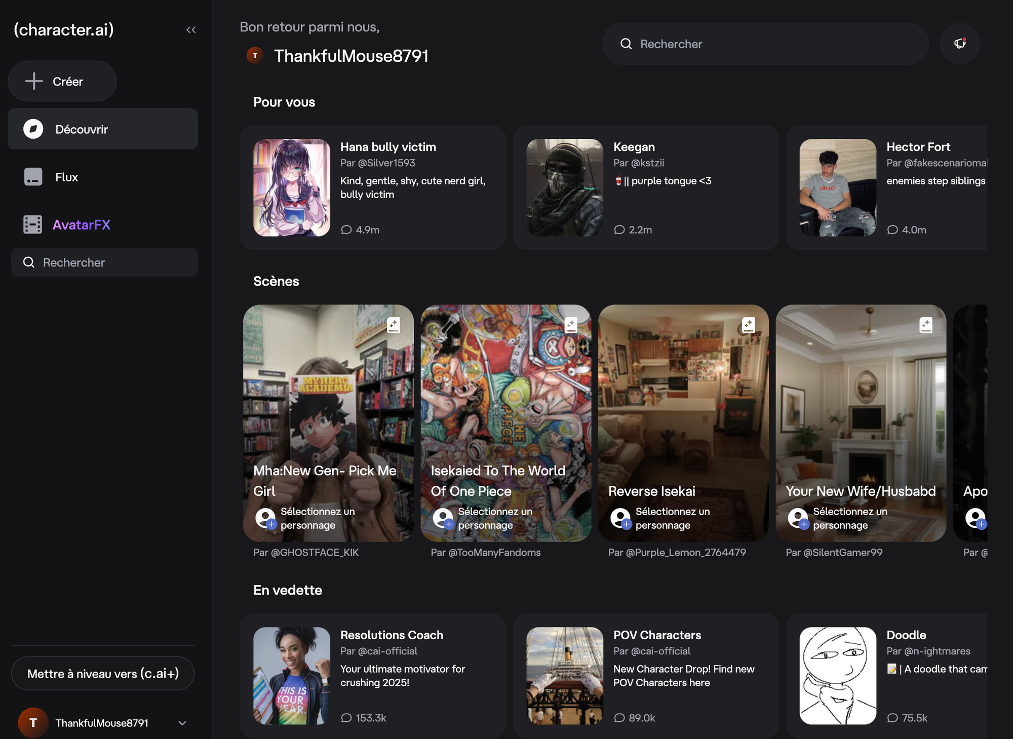This screenshot has width=1013, height=739.
Task: Click Mettre à niveau vers (c.ai+)
Action: [102, 674]
